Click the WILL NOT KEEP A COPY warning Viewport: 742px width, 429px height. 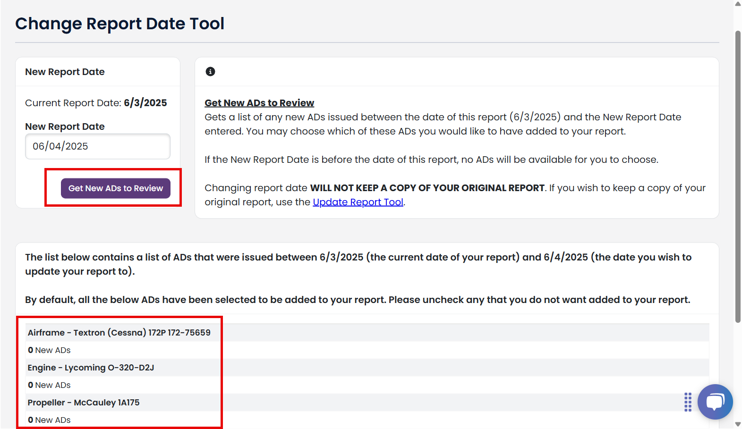pyautogui.click(x=427, y=188)
